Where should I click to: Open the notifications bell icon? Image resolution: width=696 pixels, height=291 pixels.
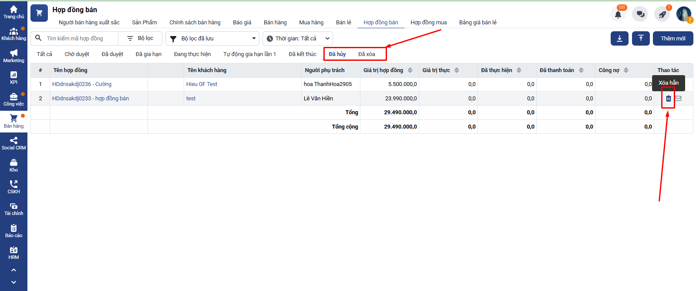[x=618, y=14]
